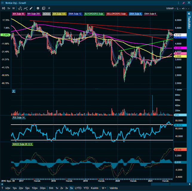Image resolution: width=192 pixels, height=191 pixels.
Task: Click the pink link-group icon in title bar
Action: 184,3
